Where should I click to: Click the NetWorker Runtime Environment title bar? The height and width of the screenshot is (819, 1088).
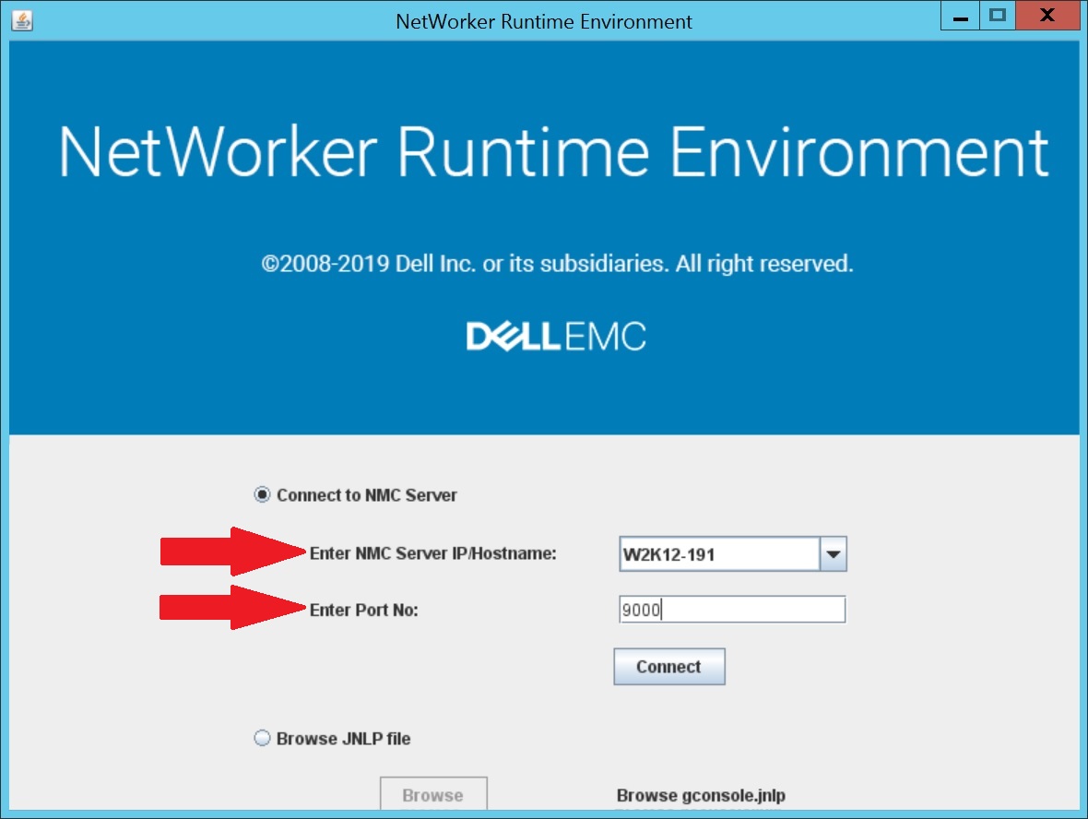point(544,21)
